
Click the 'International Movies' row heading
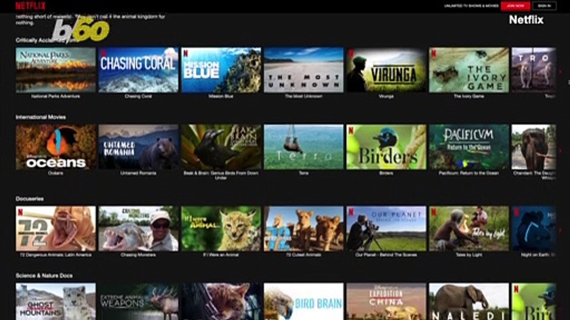pyautogui.click(x=41, y=117)
